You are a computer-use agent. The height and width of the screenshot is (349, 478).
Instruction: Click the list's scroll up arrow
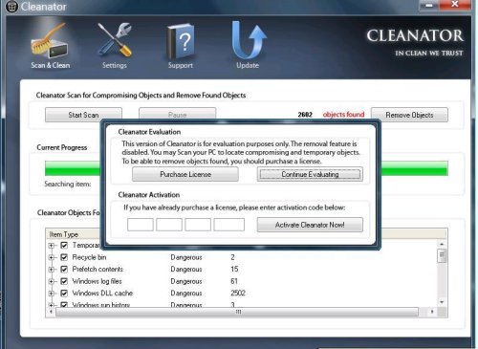[x=442, y=244]
